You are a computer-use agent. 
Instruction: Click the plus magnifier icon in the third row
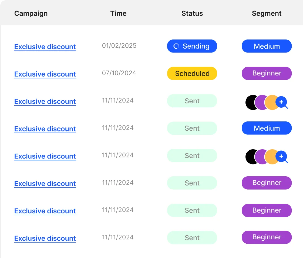(x=282, y=102)
